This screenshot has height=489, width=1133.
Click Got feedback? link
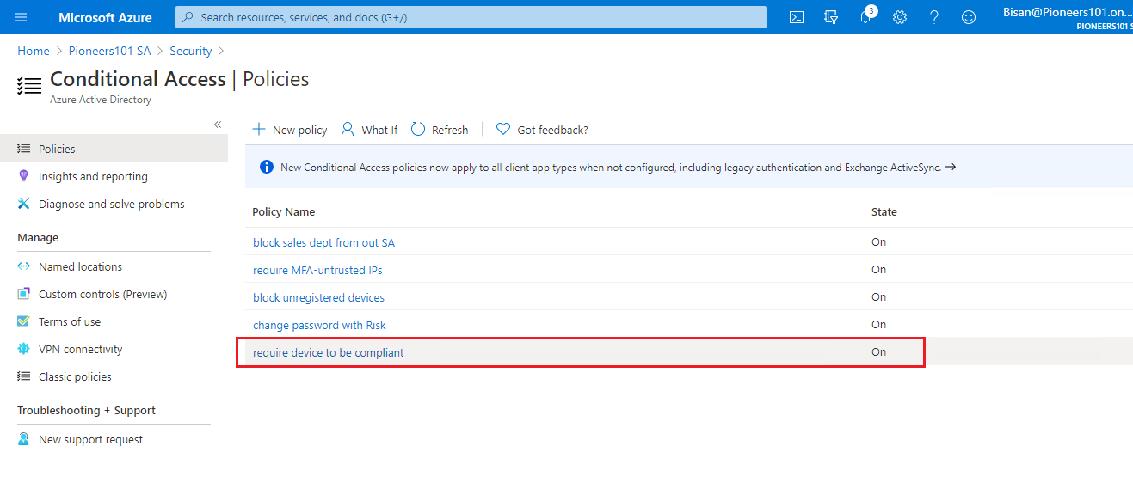(542, 130)
